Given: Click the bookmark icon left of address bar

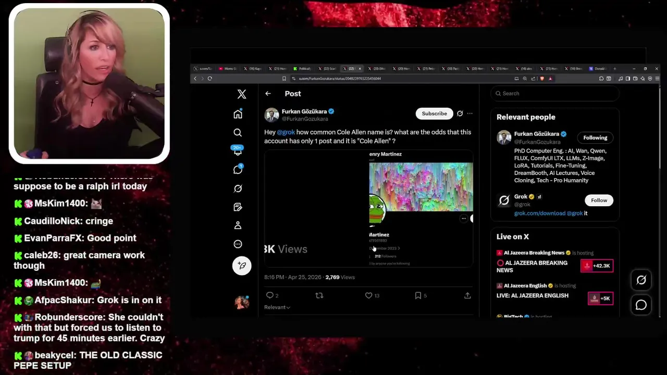Looking at the screenshot, I should tap(284, 79).
